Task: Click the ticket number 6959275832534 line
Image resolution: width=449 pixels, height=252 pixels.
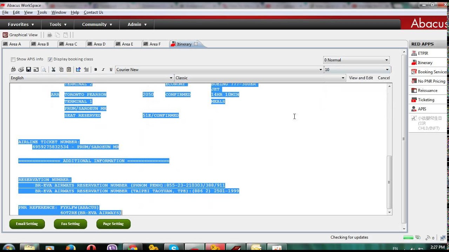Action: tap(75, 147)
